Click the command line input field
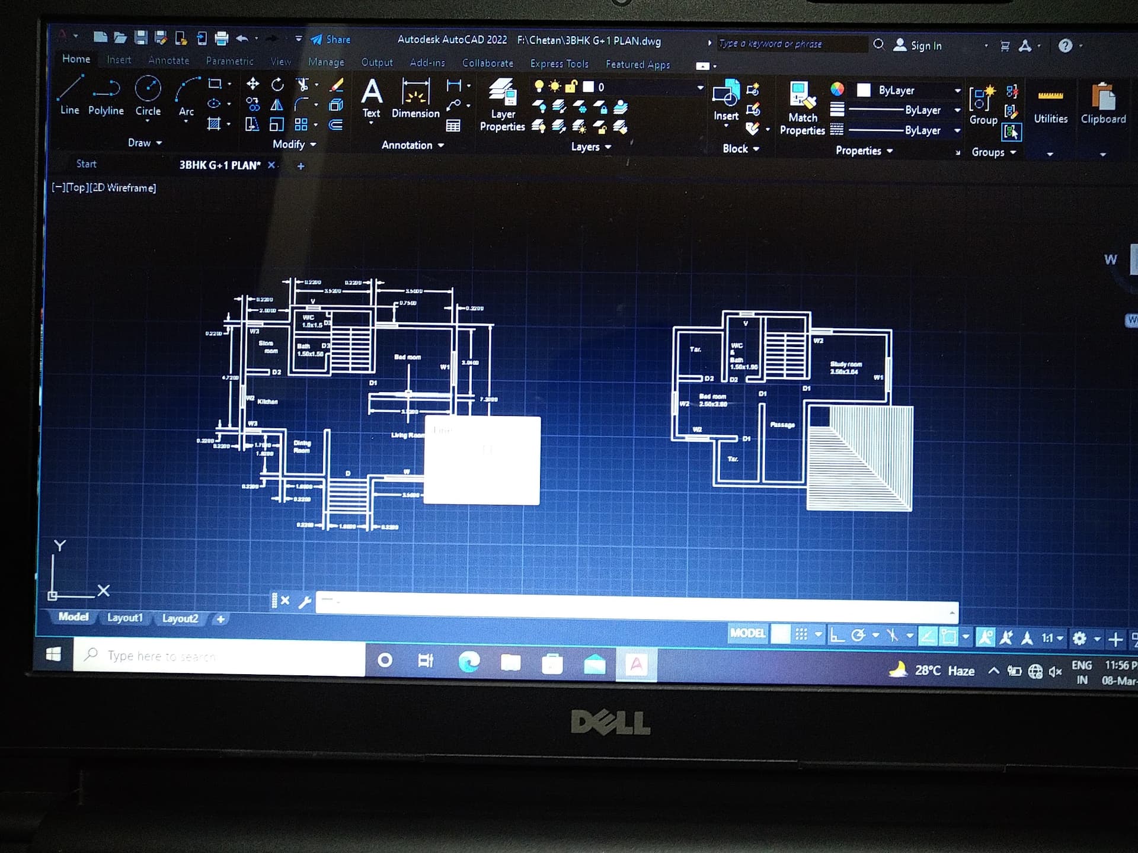This screenshot has width=1138, height=853. pyautogui.click(x=634, y=603)
